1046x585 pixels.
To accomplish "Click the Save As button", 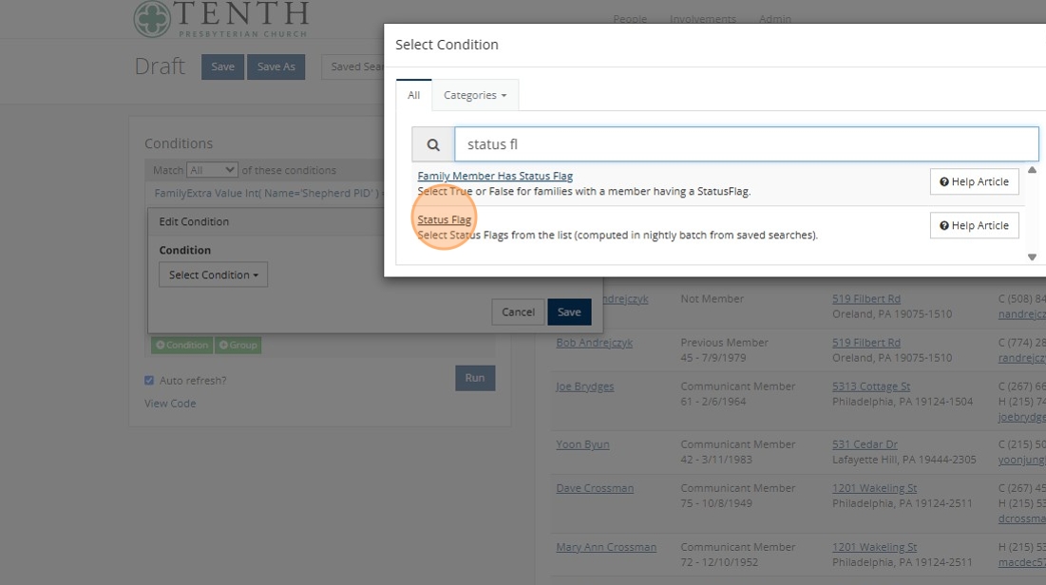I will point(276,66).
